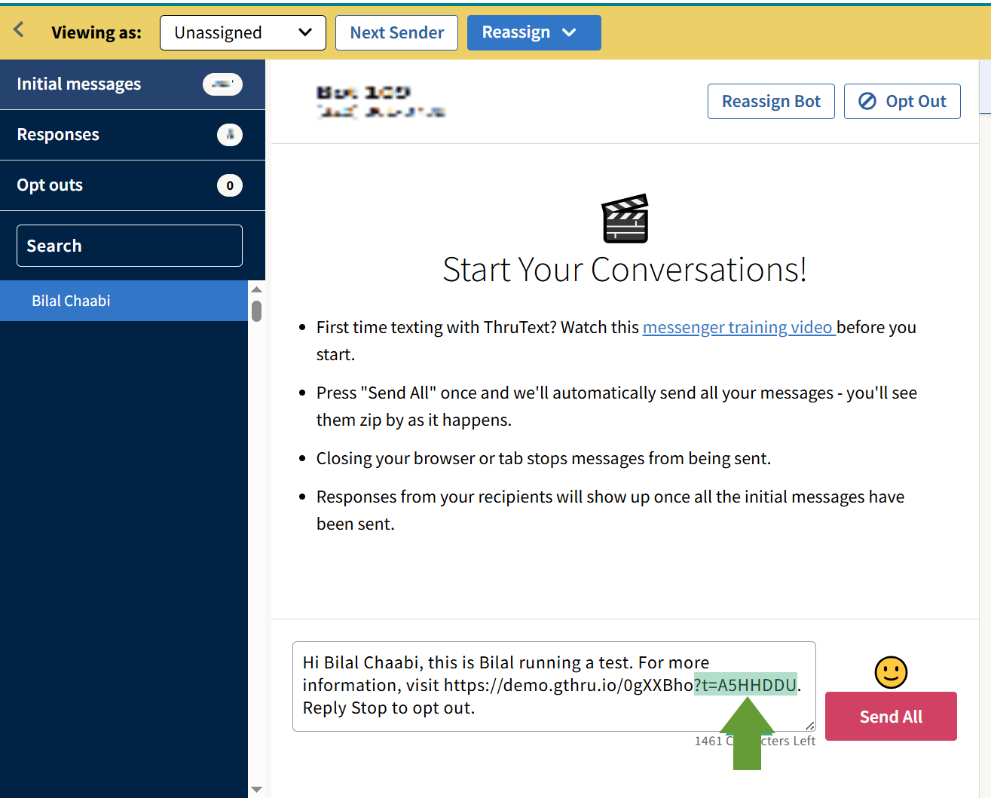Select the Opt outs tab
This screenshot has height=798, width=991.
click(133, 185)
